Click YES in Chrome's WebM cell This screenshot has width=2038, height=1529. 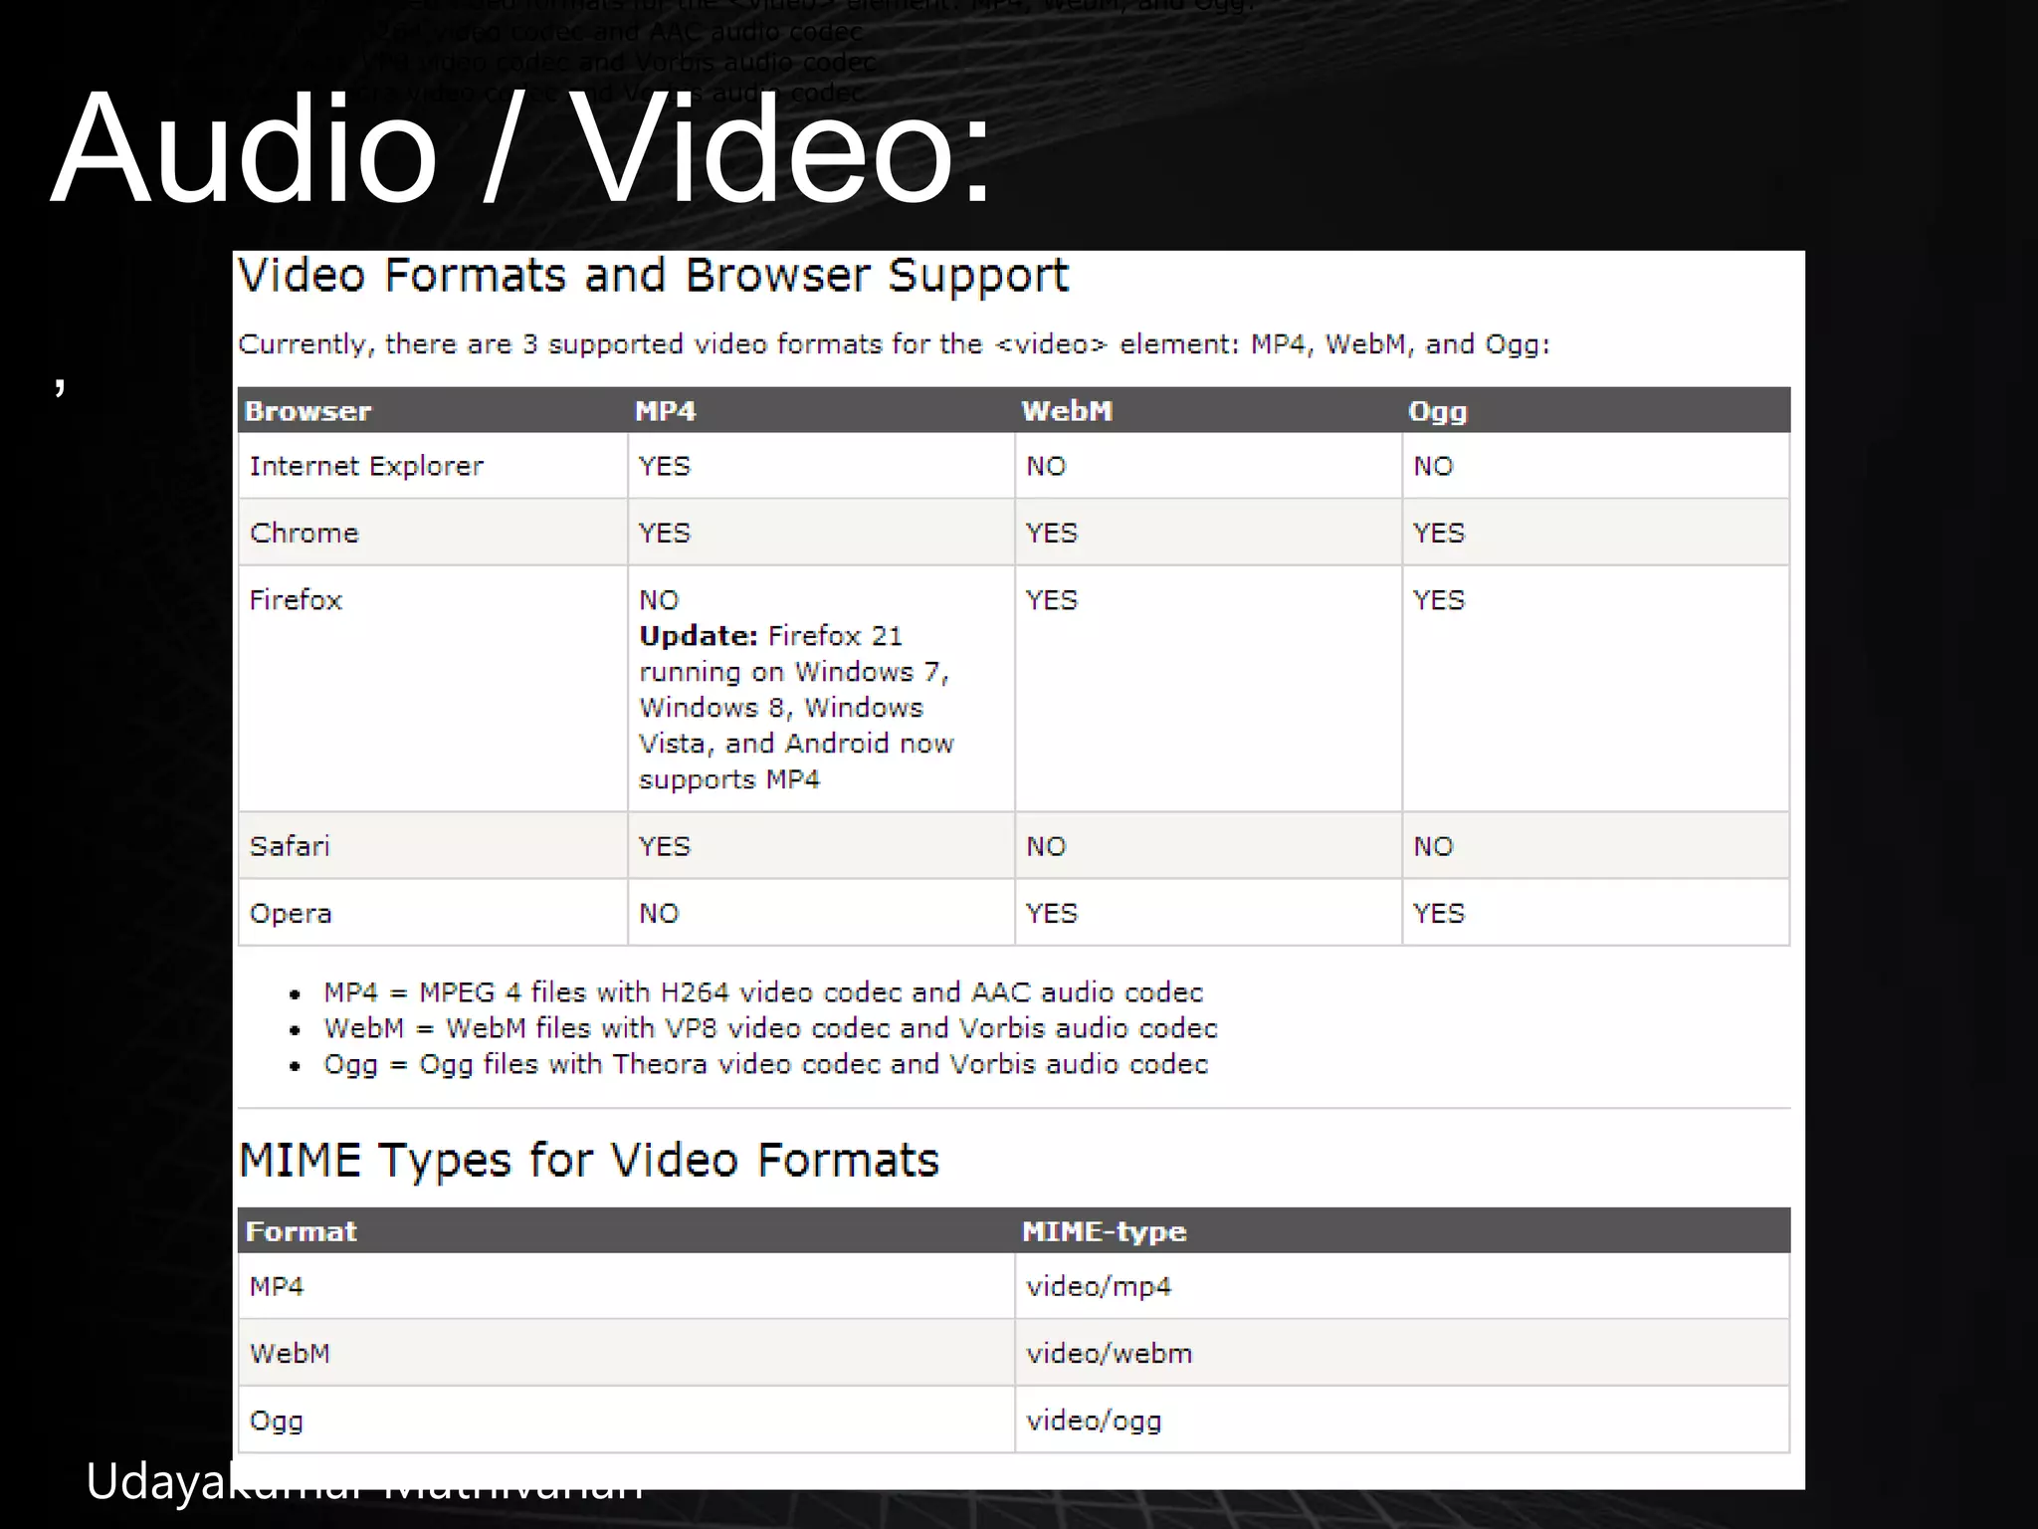click(x=1052, y=533)
